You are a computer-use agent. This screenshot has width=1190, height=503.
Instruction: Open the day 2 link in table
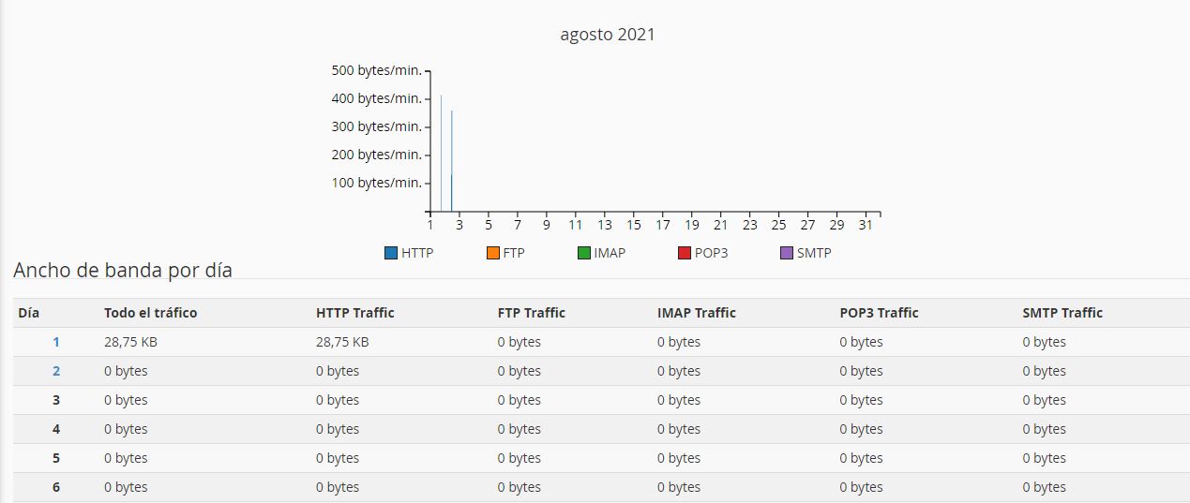pos(56,371)
